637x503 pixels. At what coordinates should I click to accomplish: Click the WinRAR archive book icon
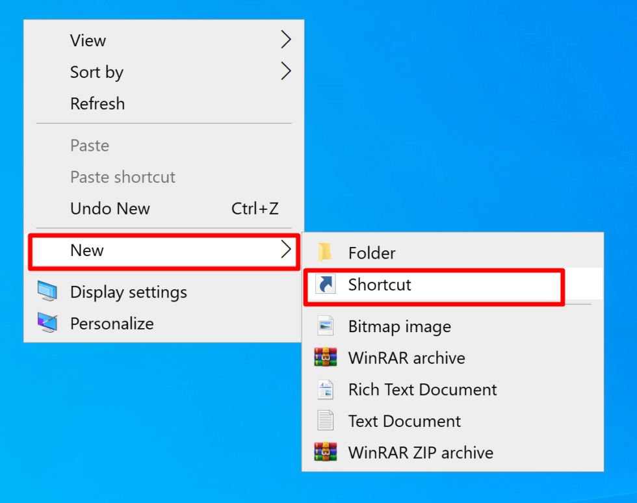click(326, 357)
